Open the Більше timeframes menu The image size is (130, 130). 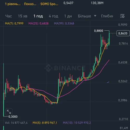84,16
